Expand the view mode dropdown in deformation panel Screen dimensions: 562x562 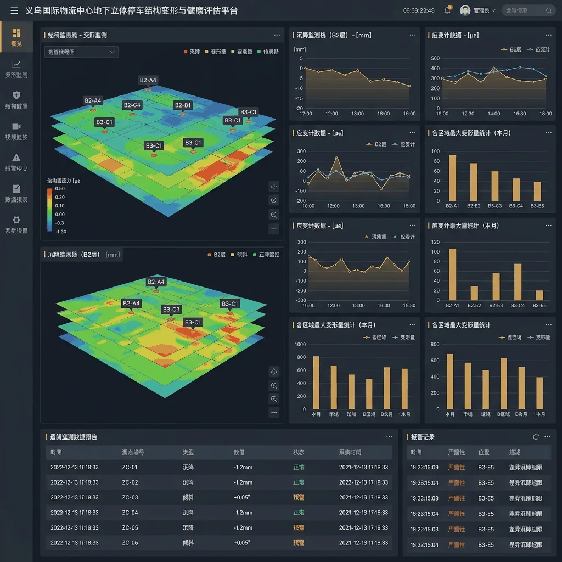[81, 52]
